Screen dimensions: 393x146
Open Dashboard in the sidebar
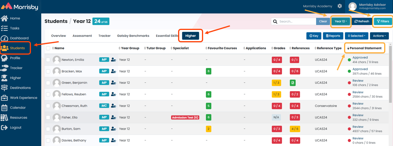tap(19, 38)
